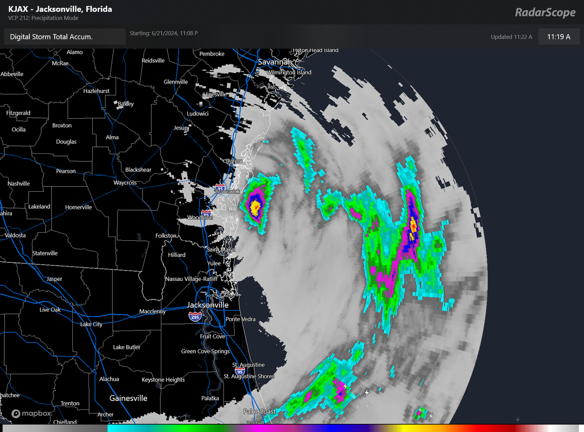584x432 pixels.
Task: Click the Palatka map label
Action: click(210, 398)
